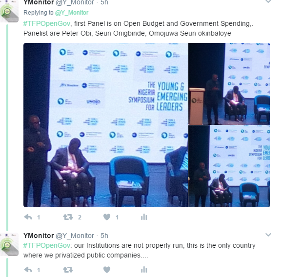Screen dimensions: 282x277
Task: Retweet the privatized public companies tweet
Action: 68,270
